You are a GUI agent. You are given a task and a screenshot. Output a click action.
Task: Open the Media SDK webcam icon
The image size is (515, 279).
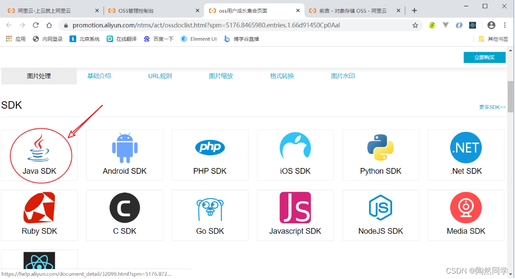tap(466, 207)
